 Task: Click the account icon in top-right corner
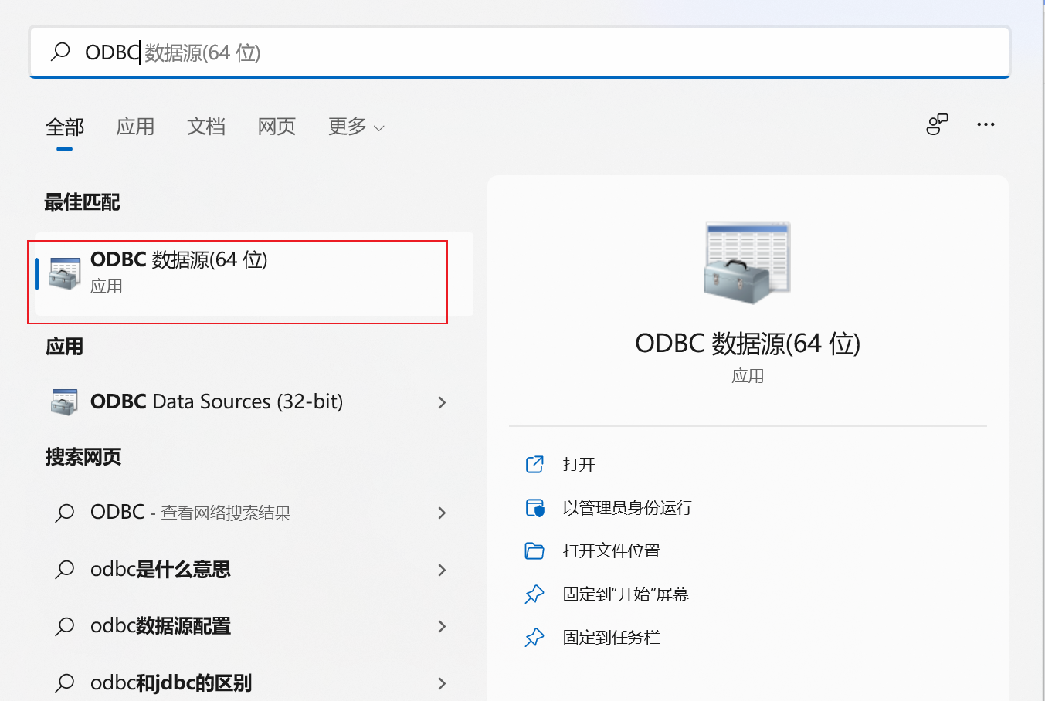click(936, 124)
